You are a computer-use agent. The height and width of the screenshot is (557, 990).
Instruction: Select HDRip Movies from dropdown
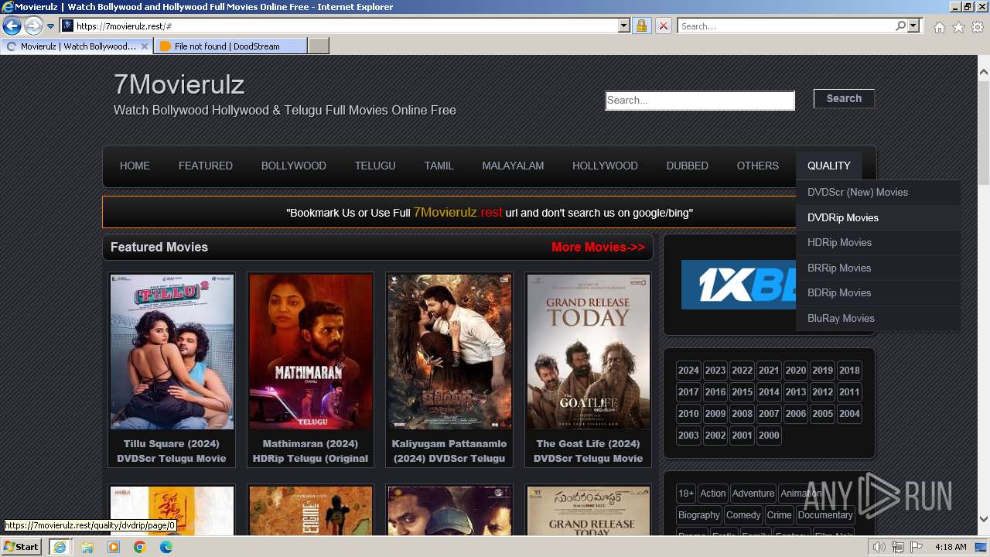click(x=878, y=242)
